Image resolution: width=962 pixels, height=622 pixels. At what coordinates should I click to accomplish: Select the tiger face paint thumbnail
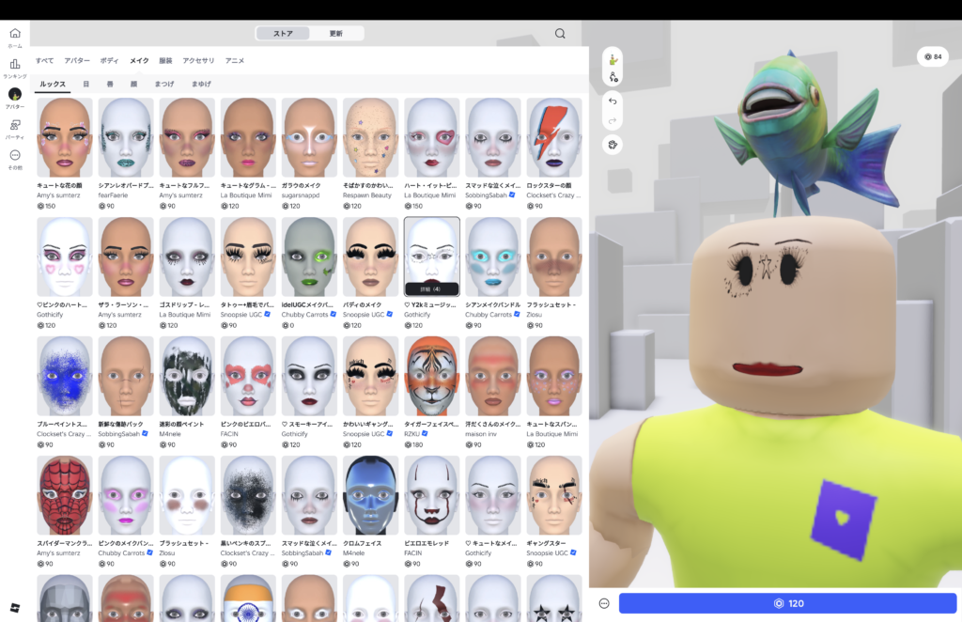pos(431,376)
